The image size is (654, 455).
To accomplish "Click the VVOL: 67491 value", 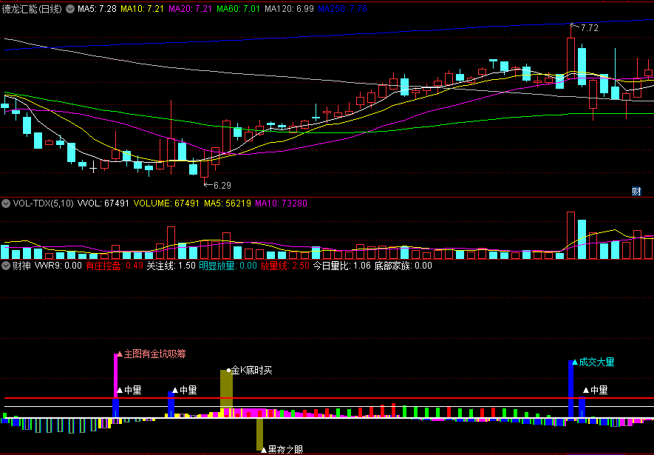I will 103,203.
